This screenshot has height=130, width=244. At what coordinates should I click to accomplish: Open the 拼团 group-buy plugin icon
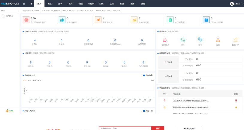[182, 40]
